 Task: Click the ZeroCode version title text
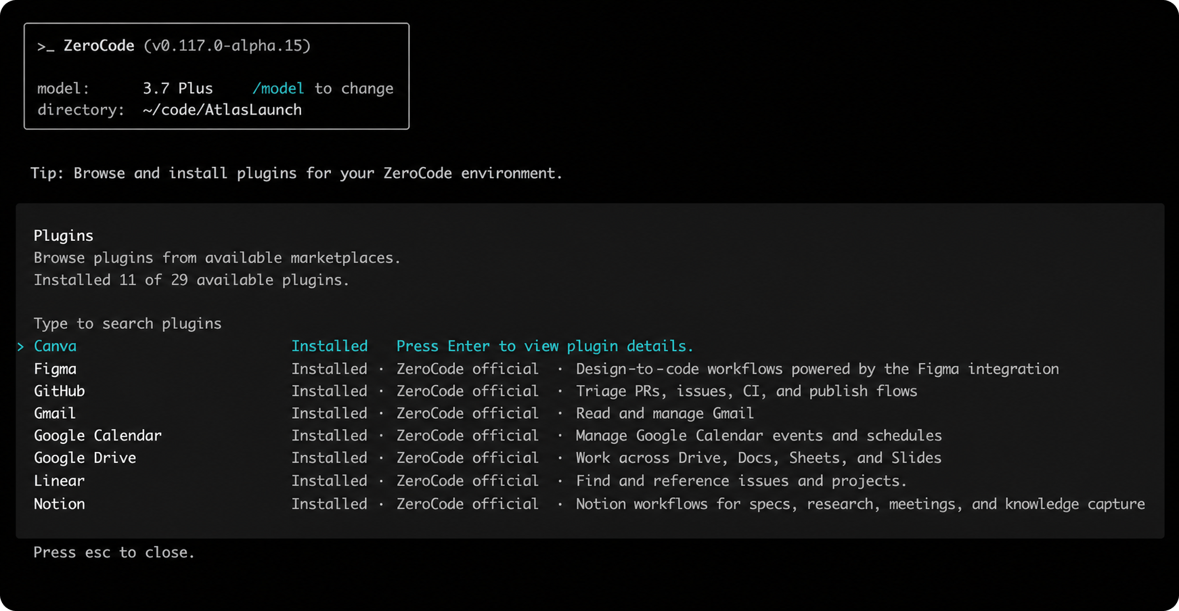coord(187,46)
